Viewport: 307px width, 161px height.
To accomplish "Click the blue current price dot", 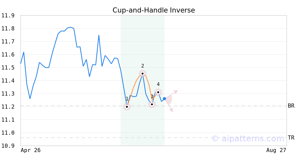I will [164, 99].
